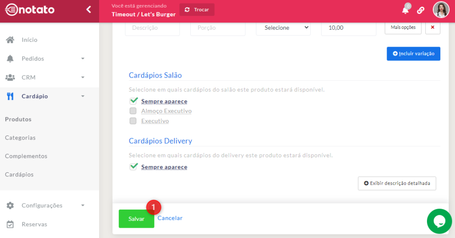
Task: Open the user profile avatar
Action: click(x=441, y=10)
